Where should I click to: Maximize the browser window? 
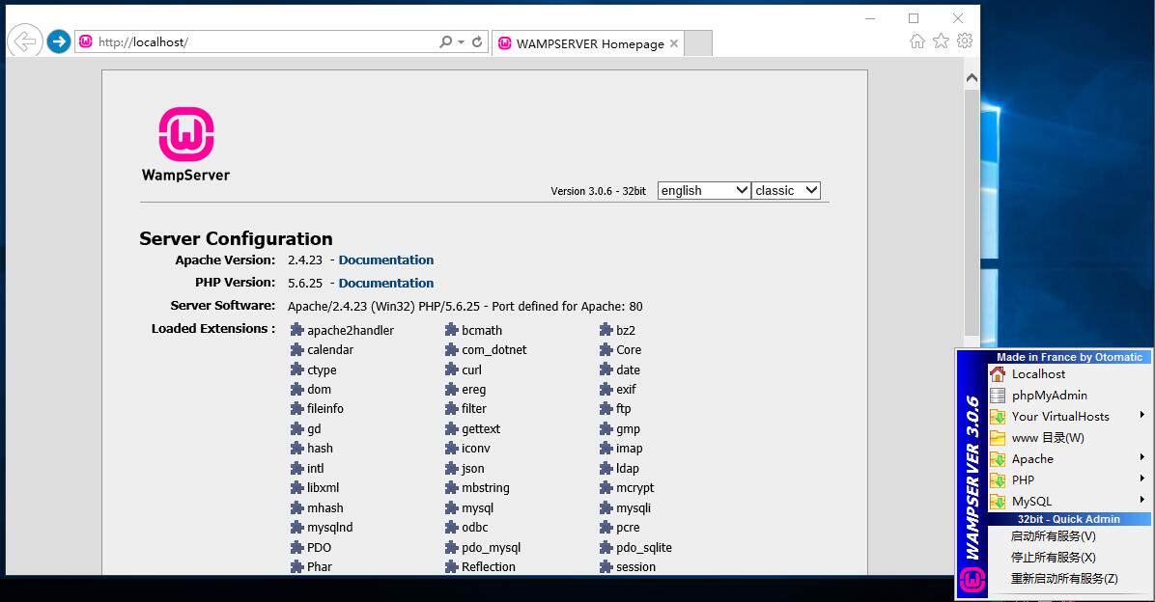click(x=914, y=17)
